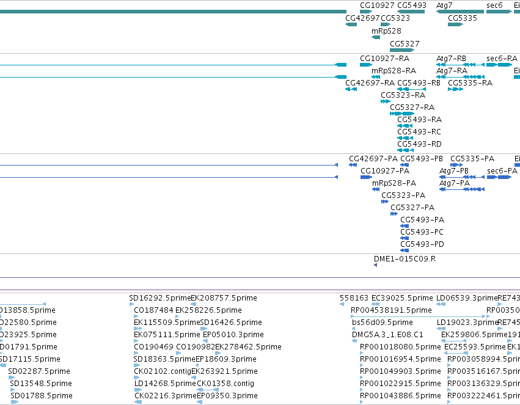
Task: Click the EC39025.5prime EST label
Action: pyautogui.click(x=402, y=299)
